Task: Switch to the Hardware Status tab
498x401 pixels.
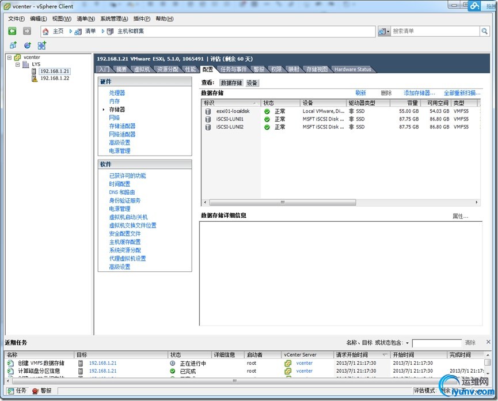Action: tap(352, 69)
